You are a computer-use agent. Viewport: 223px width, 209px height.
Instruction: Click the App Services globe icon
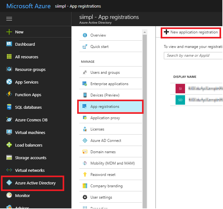(x=9, y=82)
